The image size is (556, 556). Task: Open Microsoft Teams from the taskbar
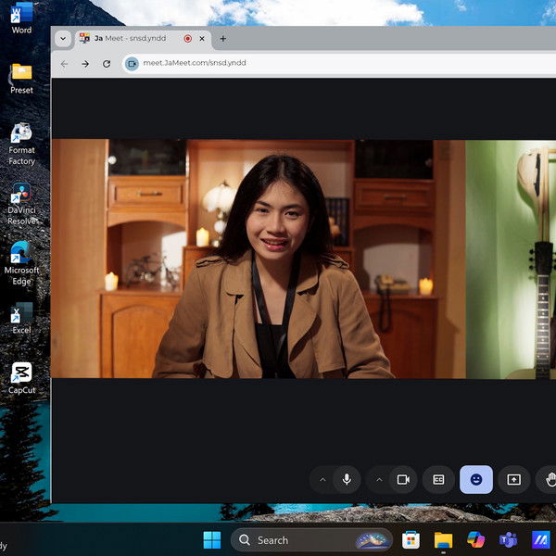point(508,539)
